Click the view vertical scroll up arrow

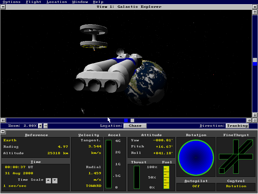tap(255, 12)
